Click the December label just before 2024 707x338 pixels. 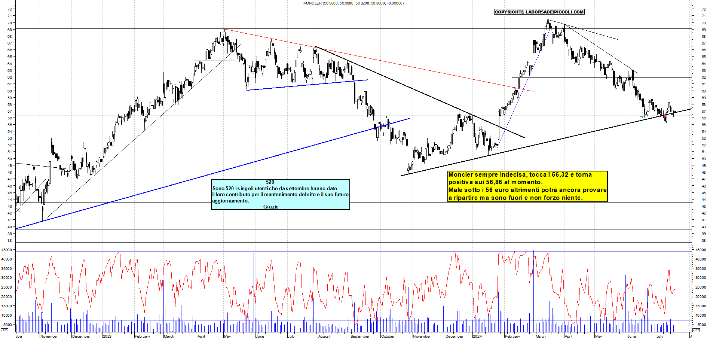tap(454, 336)
